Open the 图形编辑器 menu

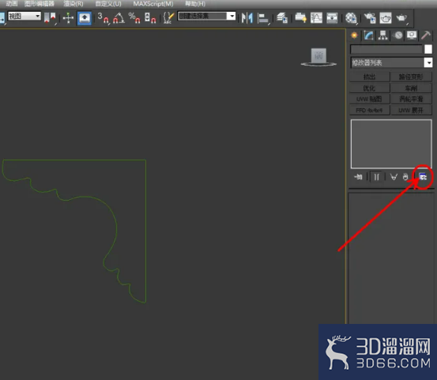tap(39, 4)
